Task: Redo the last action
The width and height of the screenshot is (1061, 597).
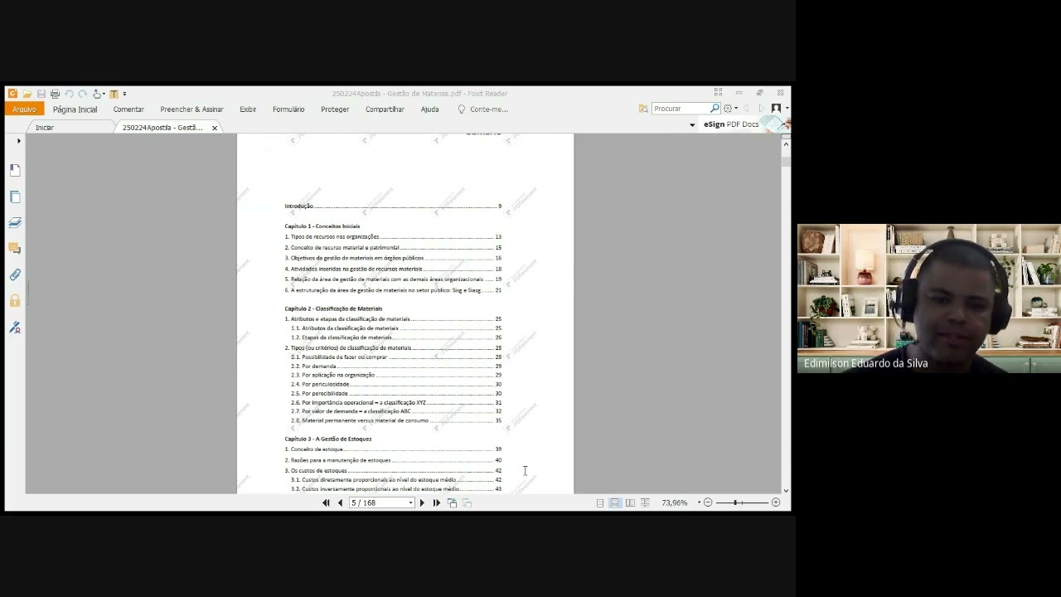Action: (82, 94)
